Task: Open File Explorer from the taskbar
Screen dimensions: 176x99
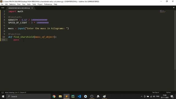Action: tap(60, 97)
